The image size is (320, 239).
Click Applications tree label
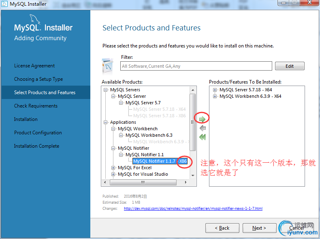click(x=123, y=122)
